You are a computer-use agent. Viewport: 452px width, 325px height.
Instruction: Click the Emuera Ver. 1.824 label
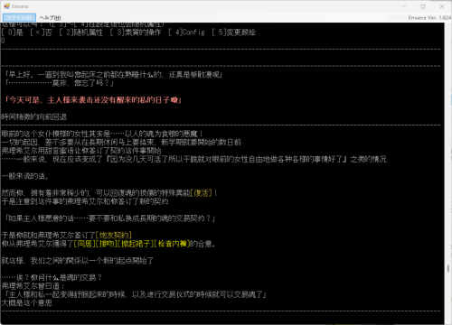coord(429,18)
